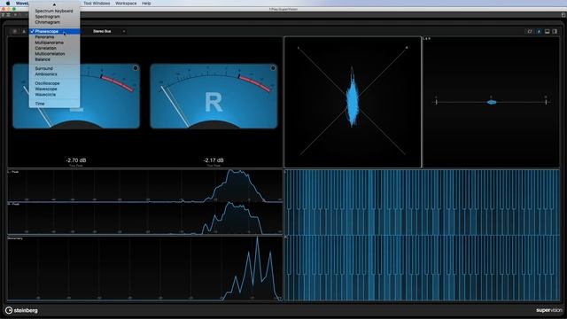Click the dock icon at window top-right

(563, 14)
